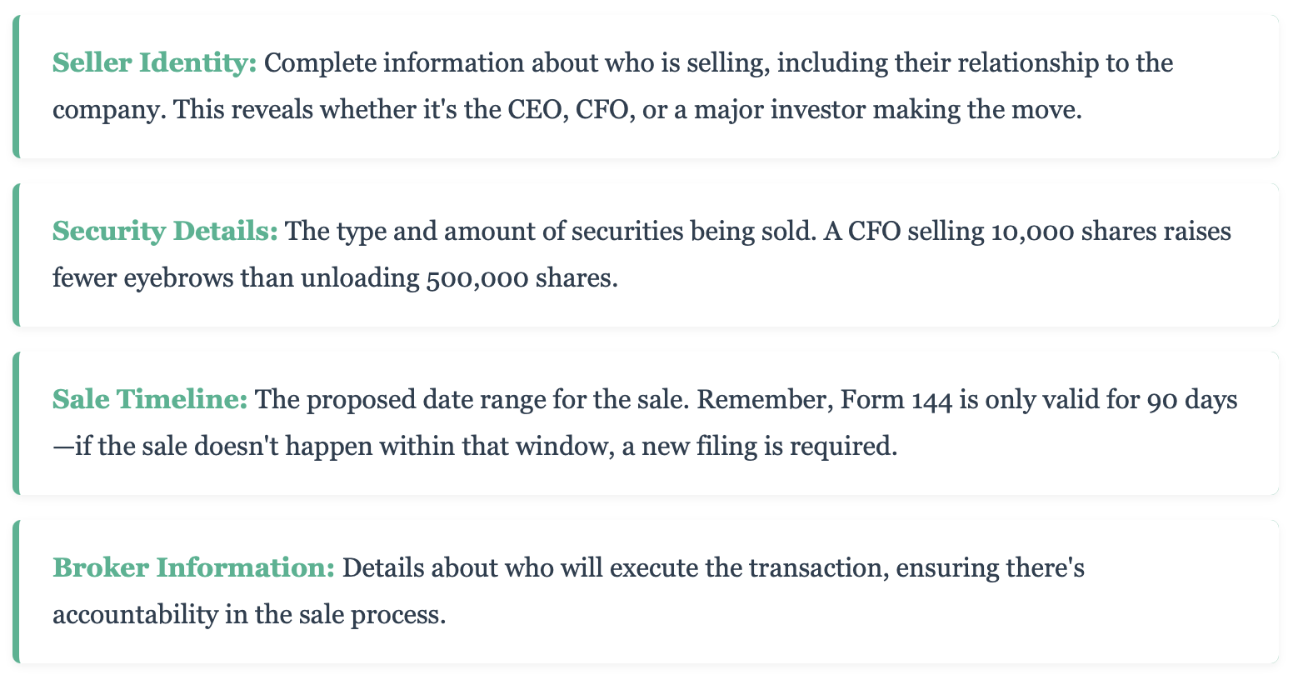Screen dimensions: 1298x680
Task: Click the Security Details heading
Action: point(165,232)
